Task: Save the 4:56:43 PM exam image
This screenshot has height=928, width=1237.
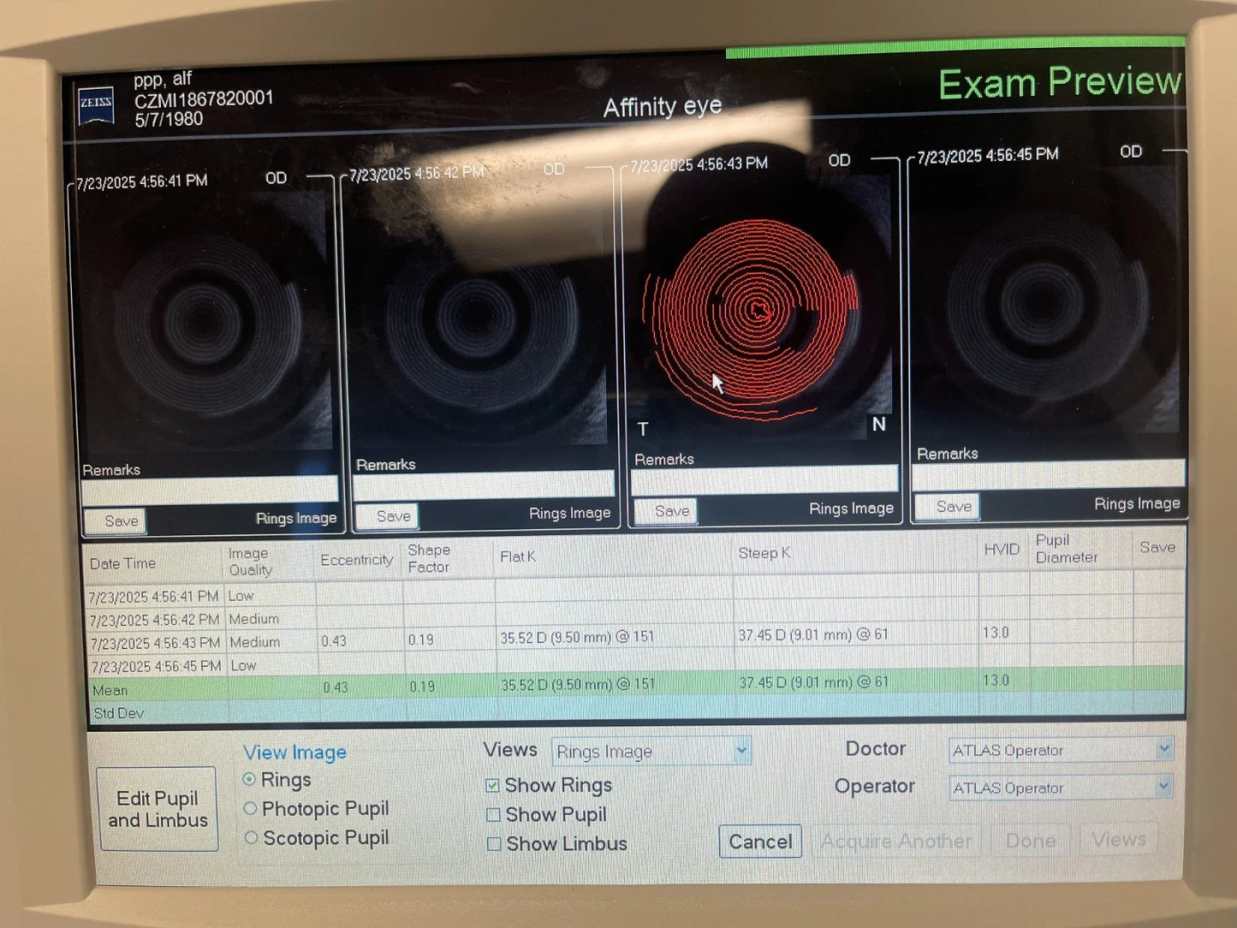Action: [x=665, y=511]
